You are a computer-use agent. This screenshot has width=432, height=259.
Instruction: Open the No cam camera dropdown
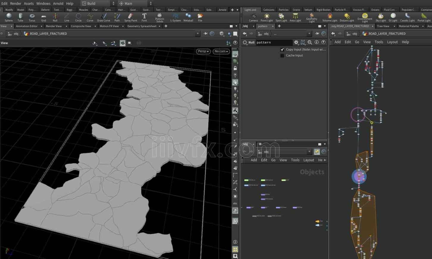click(x=221, y=51)
